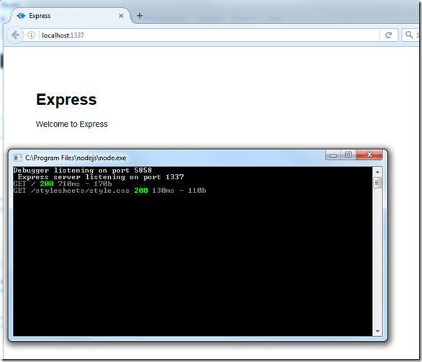422x362 pixels.
Task: Click 'Express server listening on port 1337' line
Action: pyautogui.click(x=101, y=177)
